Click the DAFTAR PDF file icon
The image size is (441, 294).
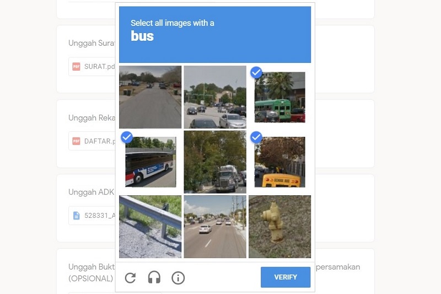76,141
